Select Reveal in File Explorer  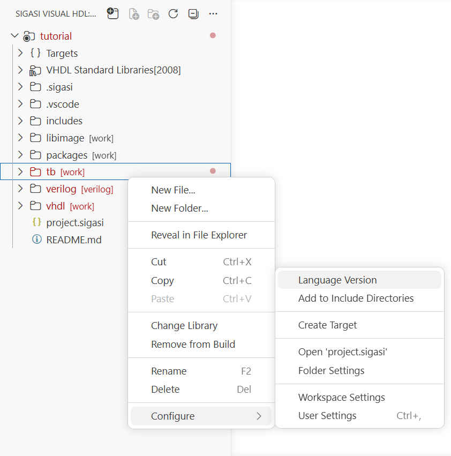(x=201, y=235)
